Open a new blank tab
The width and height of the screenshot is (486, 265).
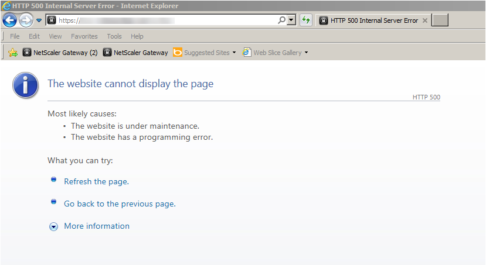(x=440, y=20)
